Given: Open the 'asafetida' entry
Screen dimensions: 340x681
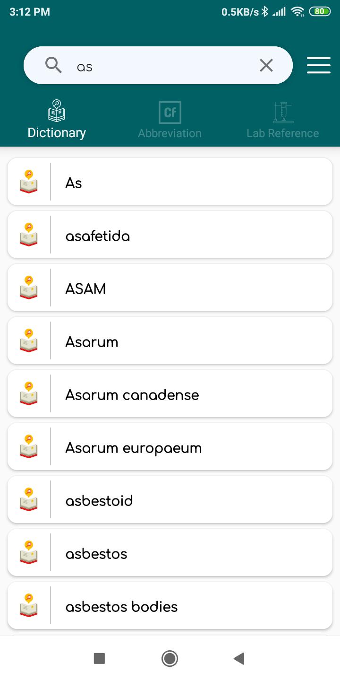Looking at the screenshot, I should pos(170,235).
